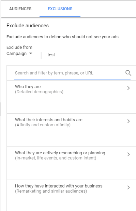Open "How they have interacted with your business"

(x=59, y=186)
